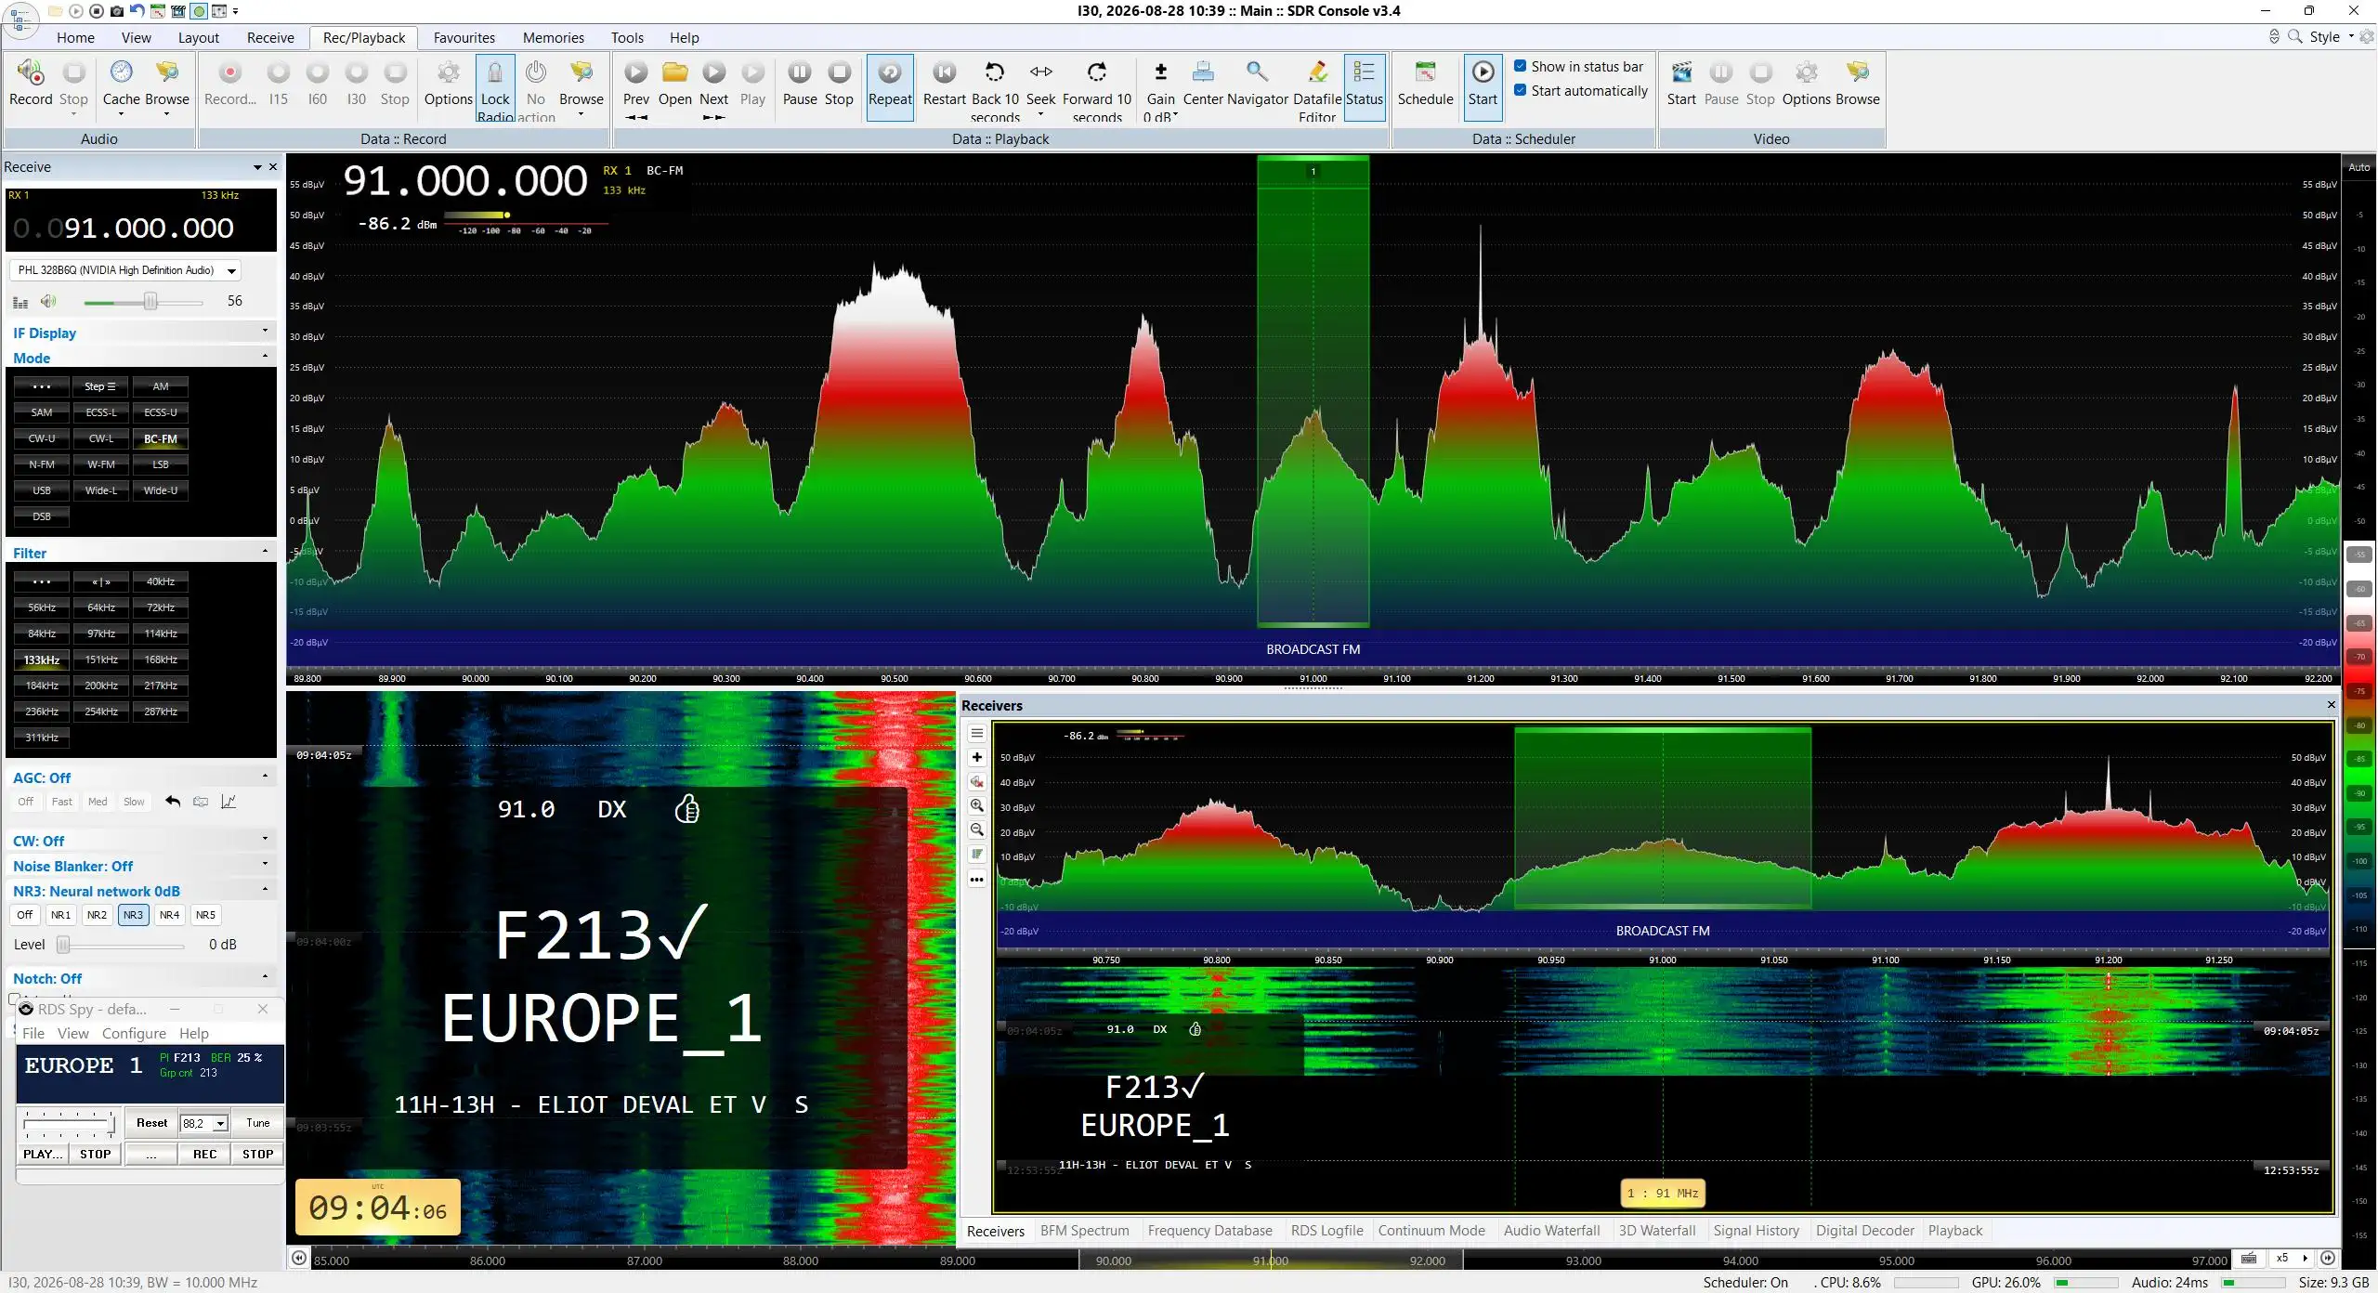Image resolution: width=2378 pixels, height=1293 pixels.
Task: Uncheck Show in status bar
Action: tap(1520, 66)
